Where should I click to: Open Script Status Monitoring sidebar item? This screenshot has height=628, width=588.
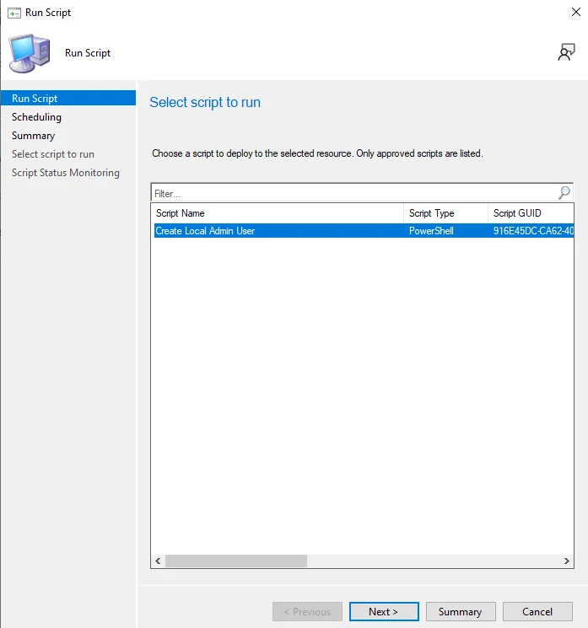click(x=66, y=173)
